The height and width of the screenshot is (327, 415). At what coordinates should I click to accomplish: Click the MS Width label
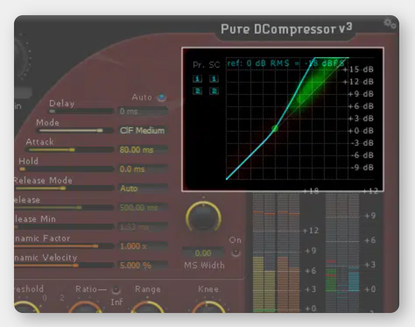(x=204, y=265)
